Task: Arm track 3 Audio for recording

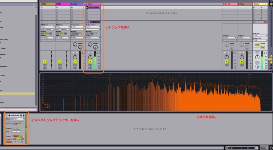Action: (x=75, y=68)
